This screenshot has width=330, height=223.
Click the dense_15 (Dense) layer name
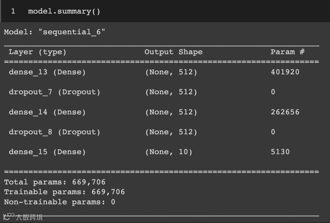47,152
